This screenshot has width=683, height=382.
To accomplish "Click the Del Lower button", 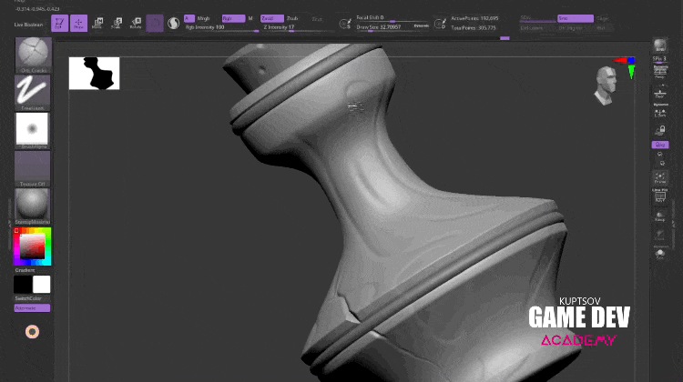I will pos(533,28).
